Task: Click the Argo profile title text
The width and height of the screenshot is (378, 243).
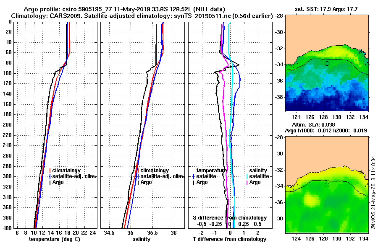Action: tap(124, 9)
